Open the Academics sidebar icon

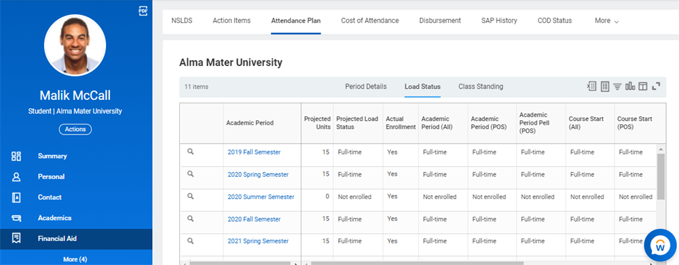tap(16, 218)
